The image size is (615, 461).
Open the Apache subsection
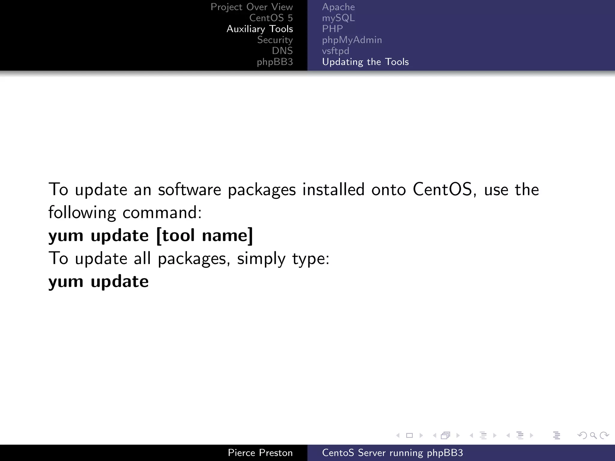pos(338,7)
